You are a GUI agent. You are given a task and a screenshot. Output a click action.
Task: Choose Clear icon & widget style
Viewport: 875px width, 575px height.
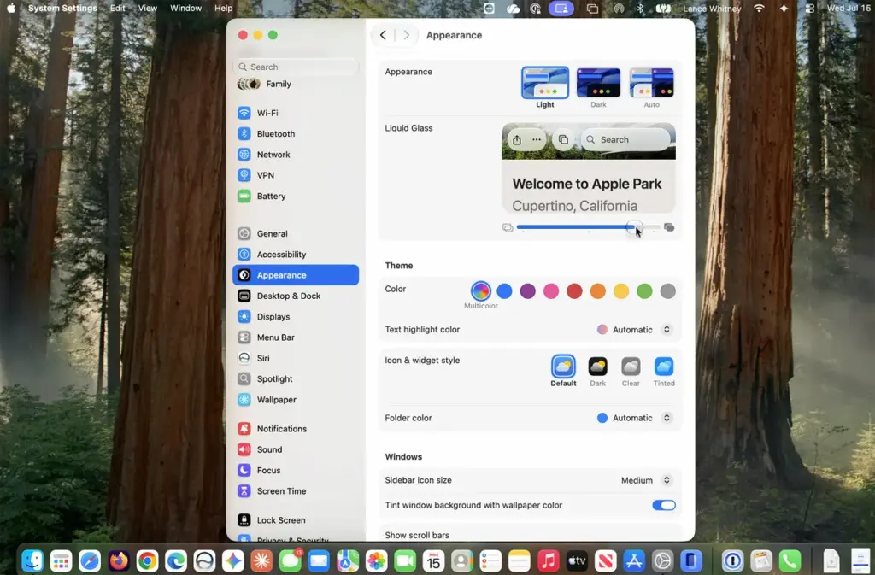coord(631,371)
